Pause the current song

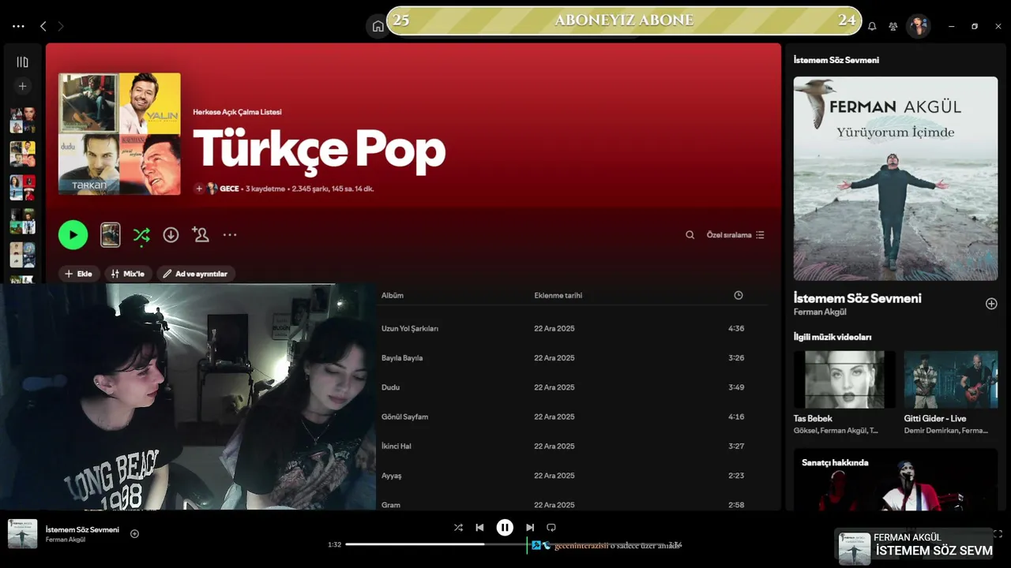click(x=505, y=528)
